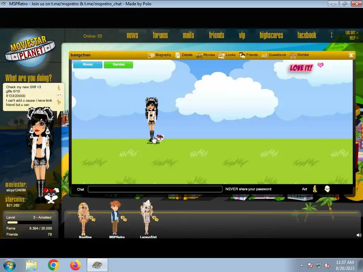Click the middle face icon in status bubble
The height and width of the screenshot is (272, 363).
click(x=59, y=95)
